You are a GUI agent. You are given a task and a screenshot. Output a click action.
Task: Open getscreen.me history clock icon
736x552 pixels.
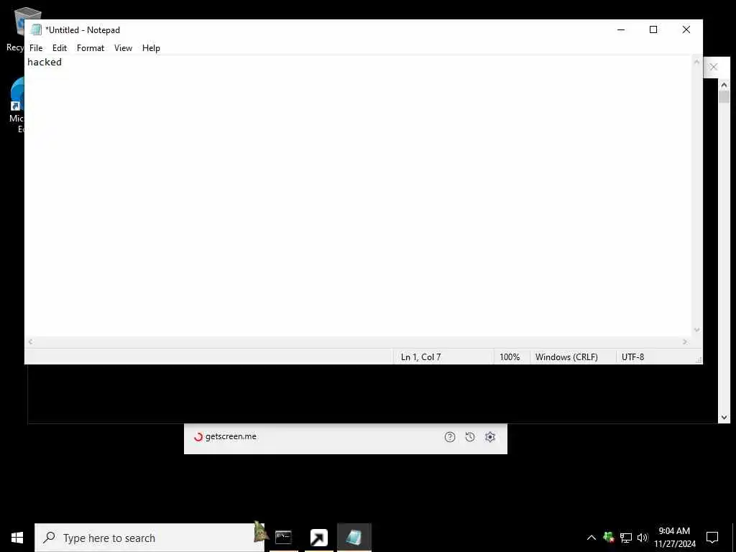pos(470,437)
